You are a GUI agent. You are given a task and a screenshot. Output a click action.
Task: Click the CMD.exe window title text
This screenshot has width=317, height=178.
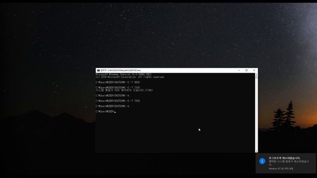[x=120, y=70]
